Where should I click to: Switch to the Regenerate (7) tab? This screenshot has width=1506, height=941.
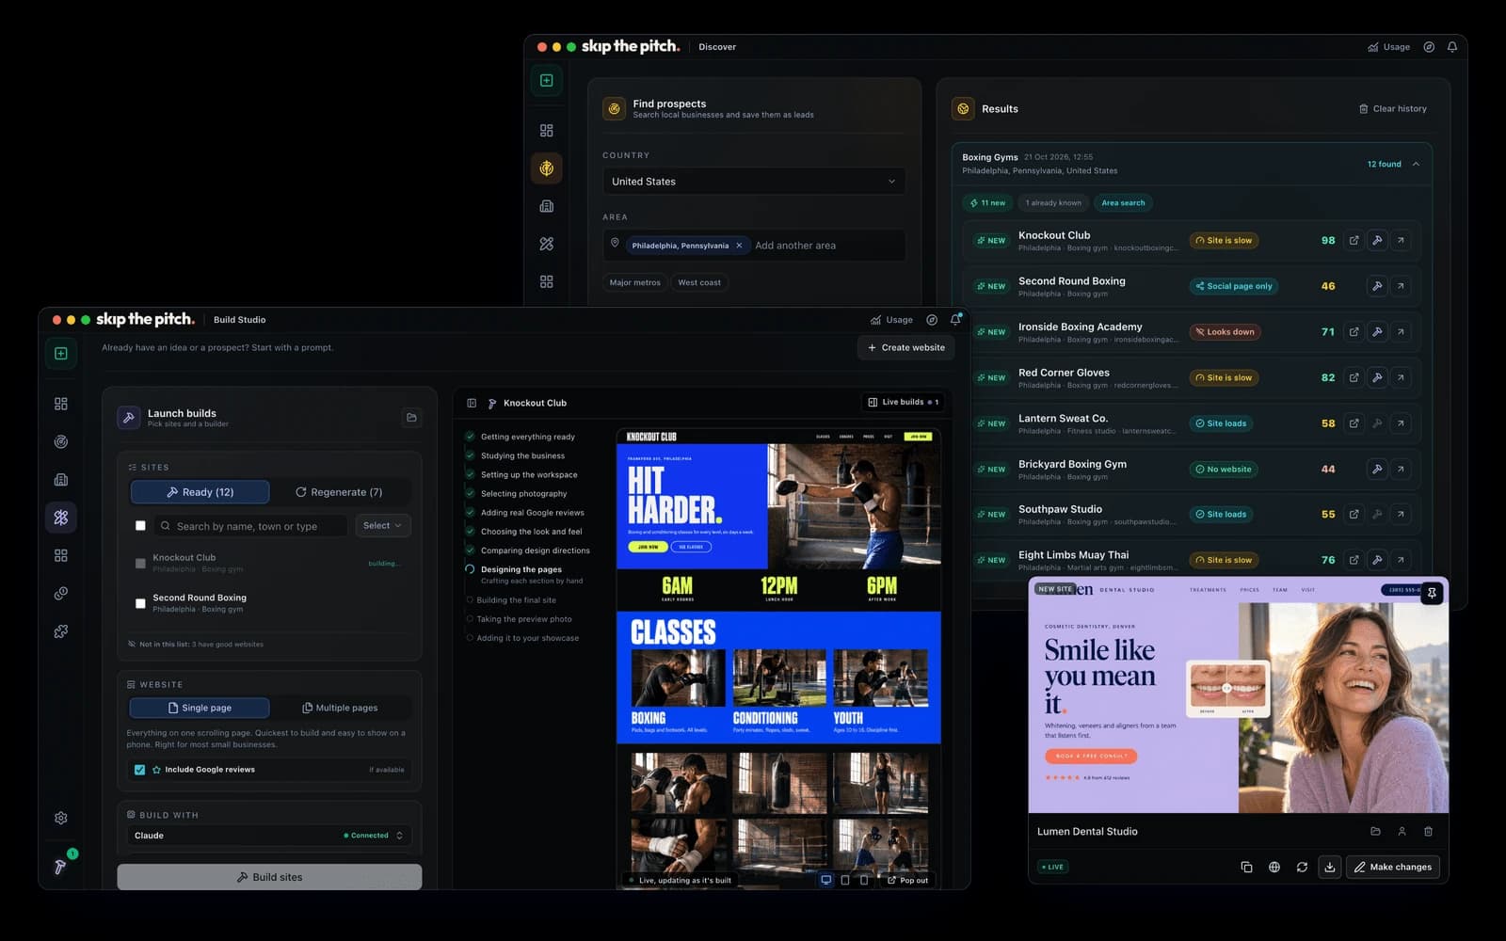coord(339,492)
